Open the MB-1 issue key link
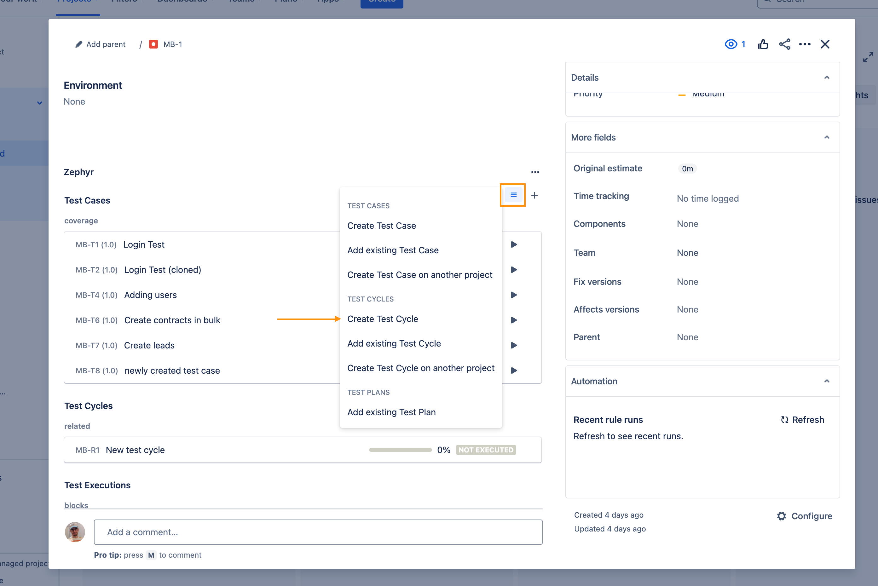This screenshot has height=586, width=878. (x=172, y=44)
